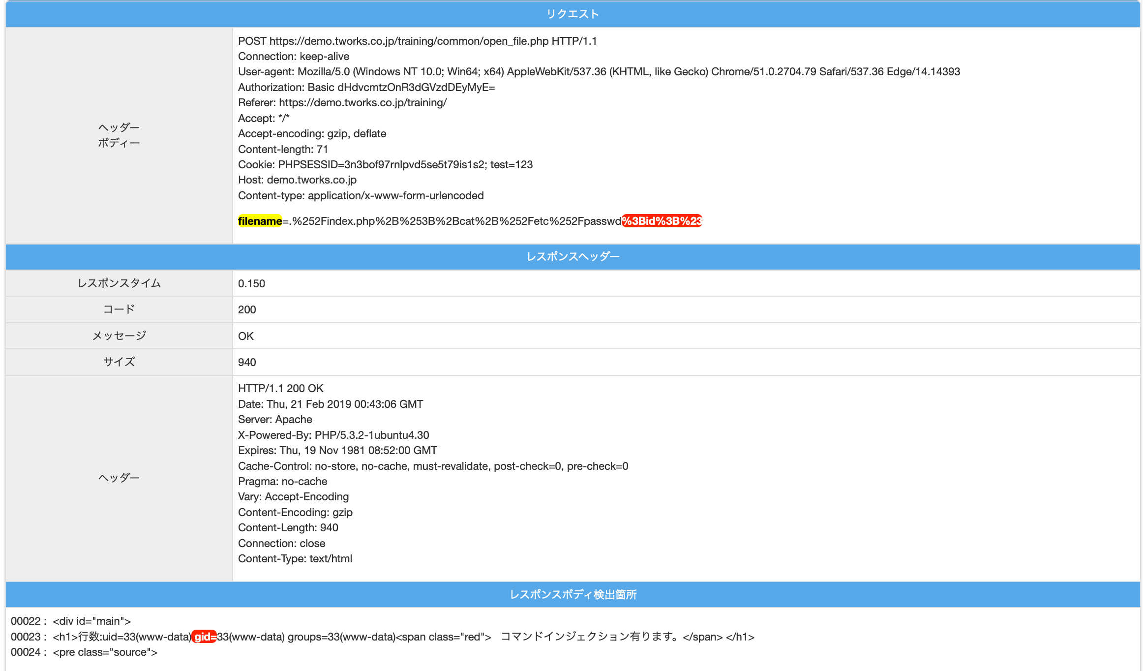Click the status code value 200
Screen dimensions: 1146x671
(247, 309)
